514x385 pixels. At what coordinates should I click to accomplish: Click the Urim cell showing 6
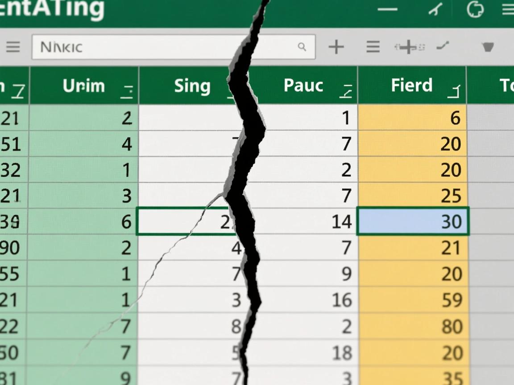pyautogui.click(x=84, y=221)
